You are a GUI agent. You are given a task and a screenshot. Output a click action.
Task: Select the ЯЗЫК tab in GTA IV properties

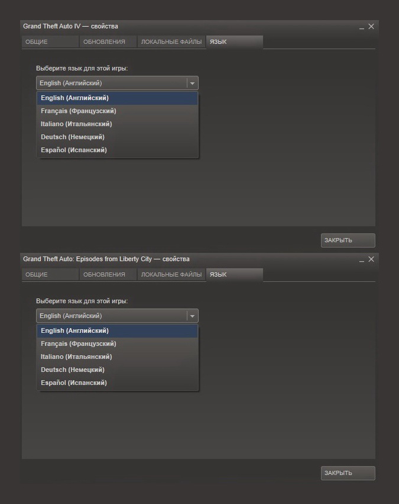pos(235,42)
